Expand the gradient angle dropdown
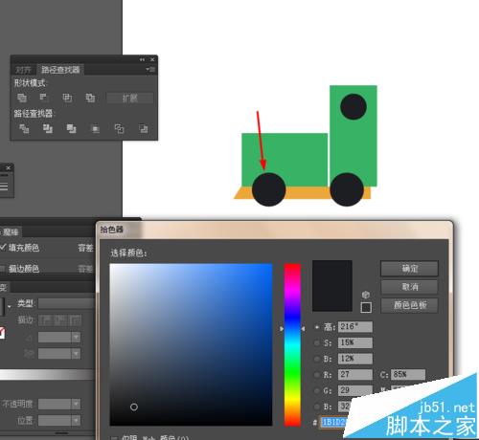The image size is (479, 440). tap(76, 337)
